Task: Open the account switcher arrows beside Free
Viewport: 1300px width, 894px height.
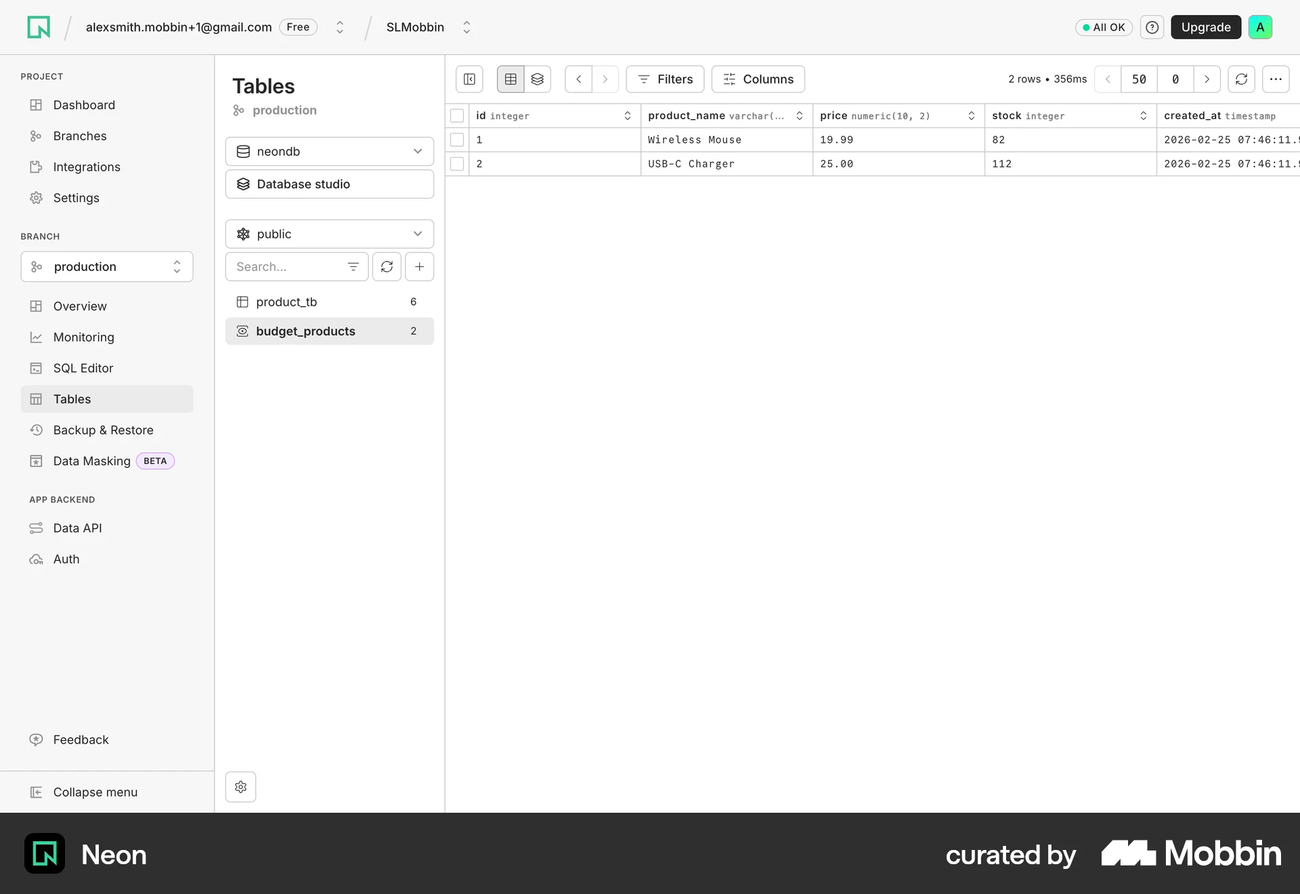Action: pyautogui.click(x=340, y=27)
